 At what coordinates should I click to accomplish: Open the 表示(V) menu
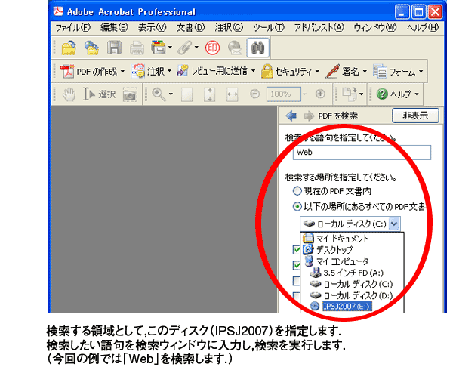click(x=152, y=28)
